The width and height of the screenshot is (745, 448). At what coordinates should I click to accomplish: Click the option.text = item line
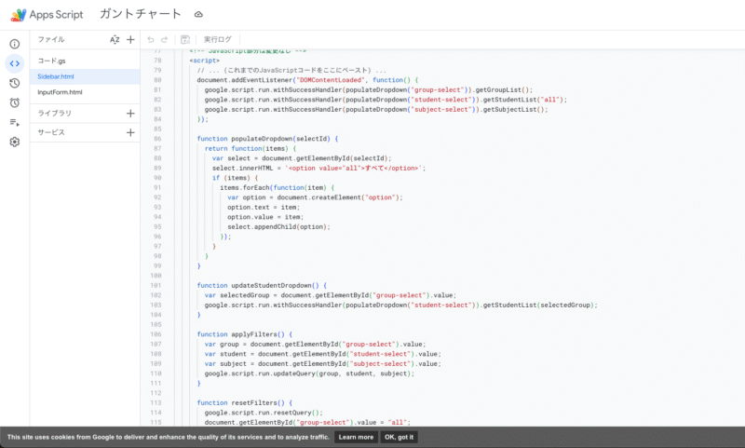click(264, 208)
